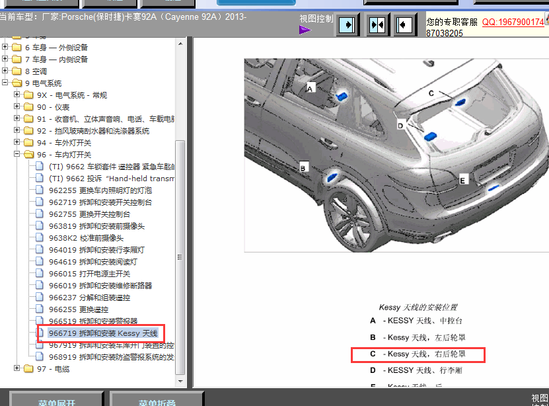Open the 9X - 电气系统 - 常规 folder
Viewport: 549px width, 406px height.
(72, 95)
